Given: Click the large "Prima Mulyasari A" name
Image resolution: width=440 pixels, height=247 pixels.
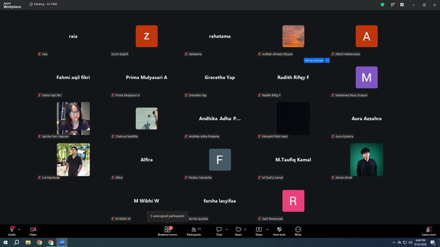Looking at the screenshot, I should [146, 78].
